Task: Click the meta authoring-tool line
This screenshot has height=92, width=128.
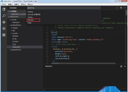Action: [78, 40]
